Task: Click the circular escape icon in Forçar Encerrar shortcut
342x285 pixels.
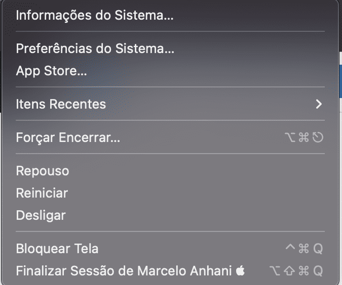Action: point(318,137)
